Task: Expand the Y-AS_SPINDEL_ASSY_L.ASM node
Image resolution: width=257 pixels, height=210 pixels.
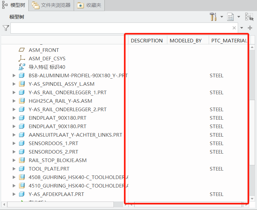Action: click(x=14, y=84)
